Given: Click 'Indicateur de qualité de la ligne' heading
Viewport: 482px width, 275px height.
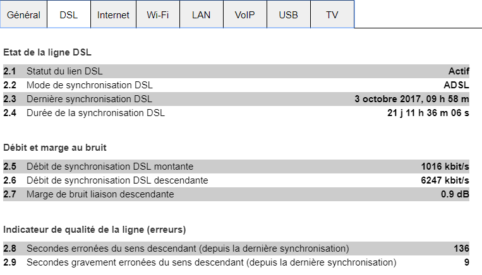Looking at the screenshot, I should tap(94, 228).
